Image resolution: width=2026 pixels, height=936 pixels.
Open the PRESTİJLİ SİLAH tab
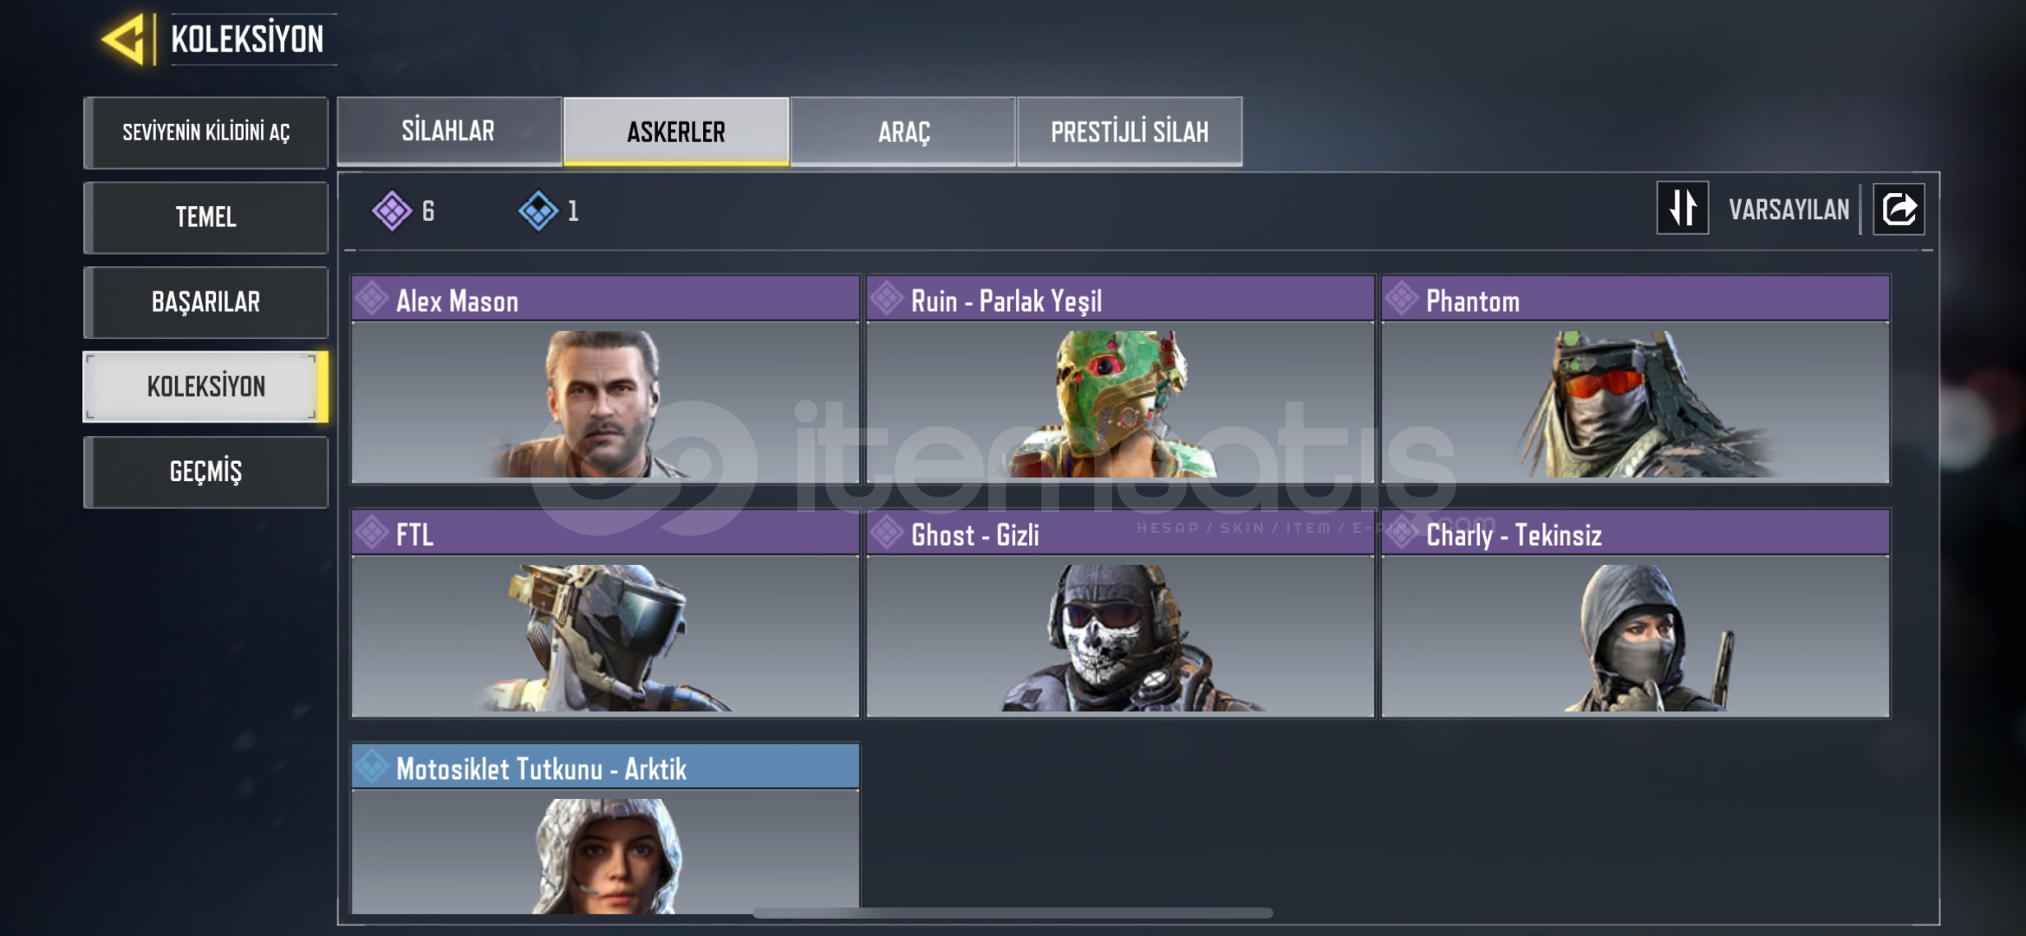tap(1130, 131)
